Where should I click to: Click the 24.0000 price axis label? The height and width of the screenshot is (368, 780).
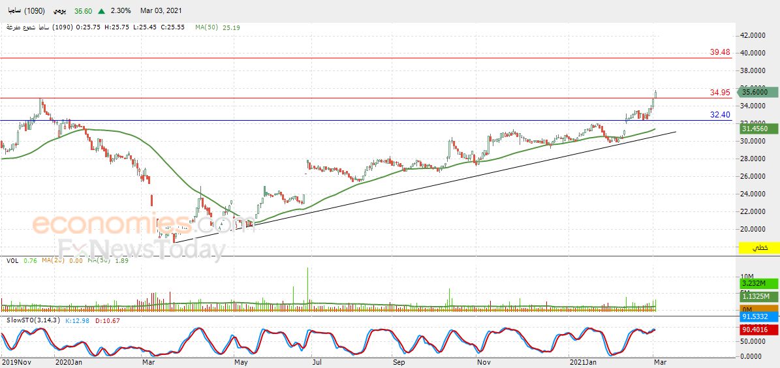click(x=754, y=194)
